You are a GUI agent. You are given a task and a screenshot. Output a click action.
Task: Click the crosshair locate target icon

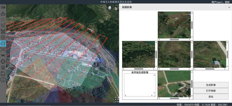point(3,61)
